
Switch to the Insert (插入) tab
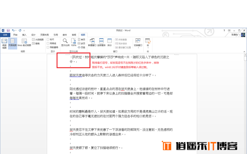(24, 35)
